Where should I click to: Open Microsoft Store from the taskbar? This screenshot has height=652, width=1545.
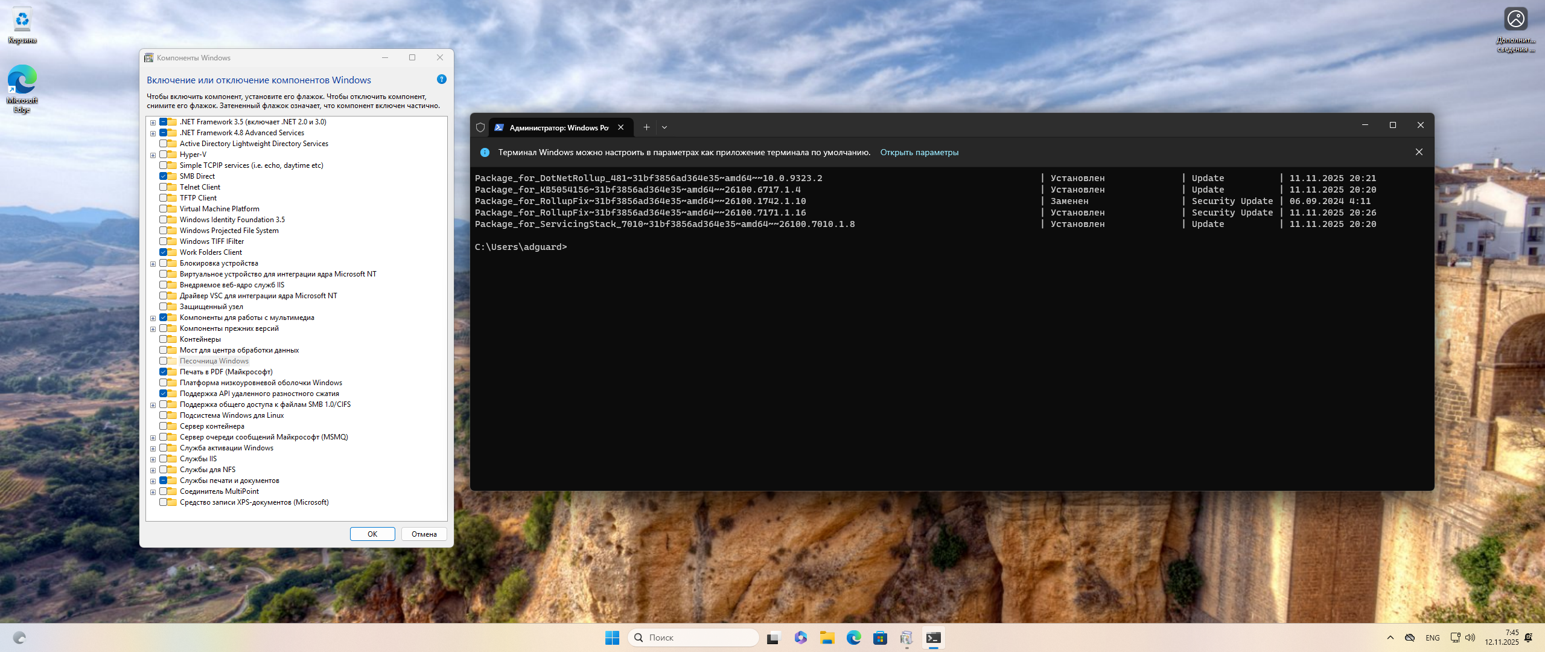pos(880,638)
